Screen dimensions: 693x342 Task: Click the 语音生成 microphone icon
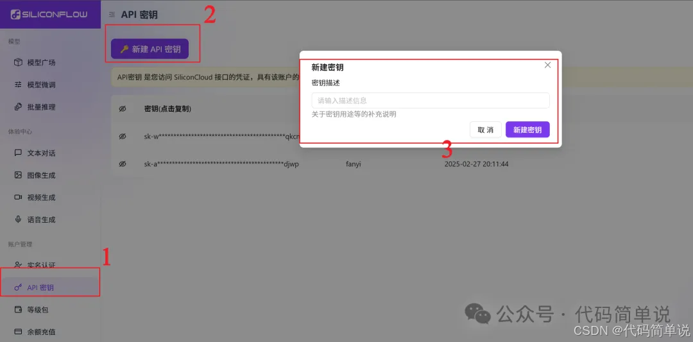click(18, 219)
